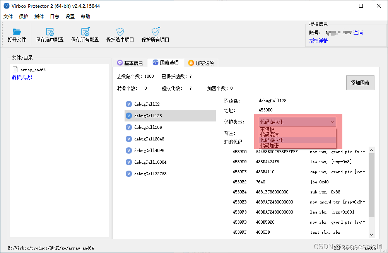The width and height of the screenshot is (388, 253).
Task: Open the 授权详情 license details link
Action: tap(318, 41)
